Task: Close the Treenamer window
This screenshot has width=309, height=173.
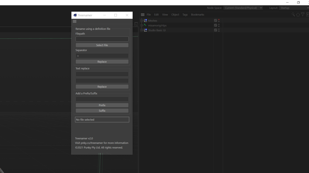Action: [127, 15]
